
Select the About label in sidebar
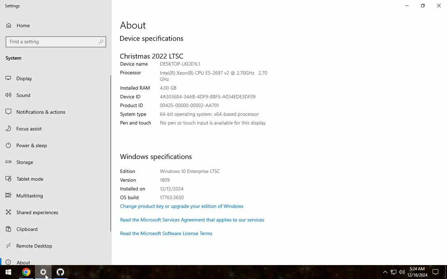[23, 262]
